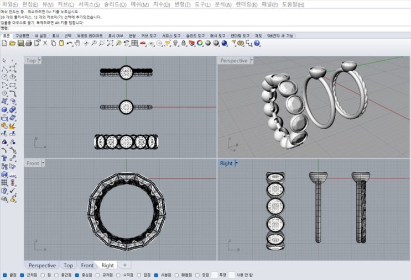This screenshot has height=280, width=411.
Task: Click the Top viewport title label
Action: [x=31, y=60]
